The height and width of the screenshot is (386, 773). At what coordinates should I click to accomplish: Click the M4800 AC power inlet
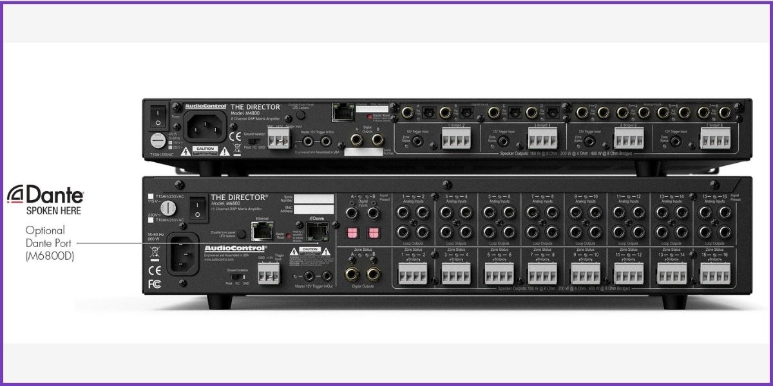click(x=205, y=123)
